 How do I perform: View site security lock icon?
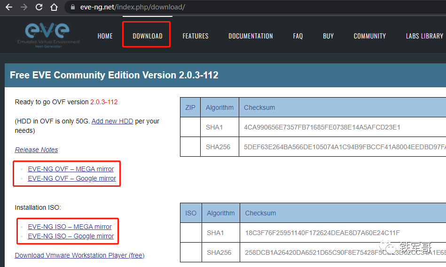tap(73, 7)
